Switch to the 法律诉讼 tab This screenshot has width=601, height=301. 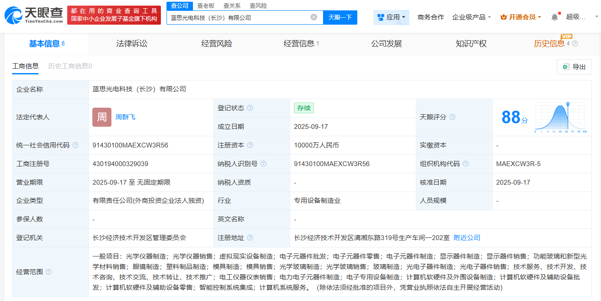[x=131, y=43]
